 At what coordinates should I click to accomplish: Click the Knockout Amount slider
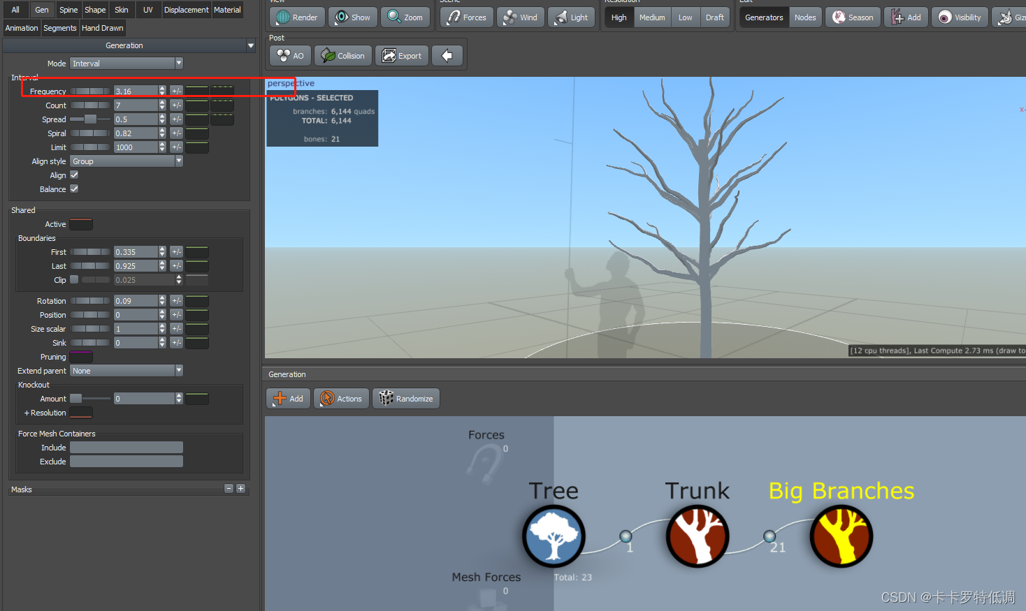[x=90, y=399]
